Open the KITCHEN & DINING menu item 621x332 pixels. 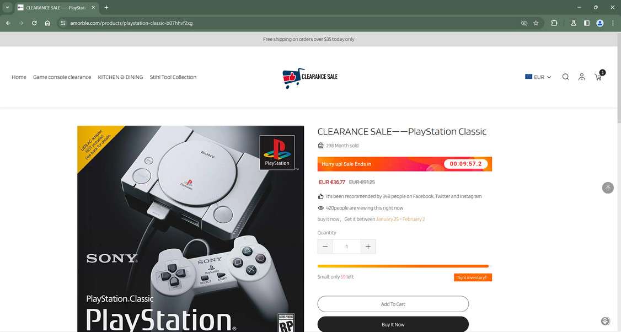pyautogui.click(x=120, y=77)
